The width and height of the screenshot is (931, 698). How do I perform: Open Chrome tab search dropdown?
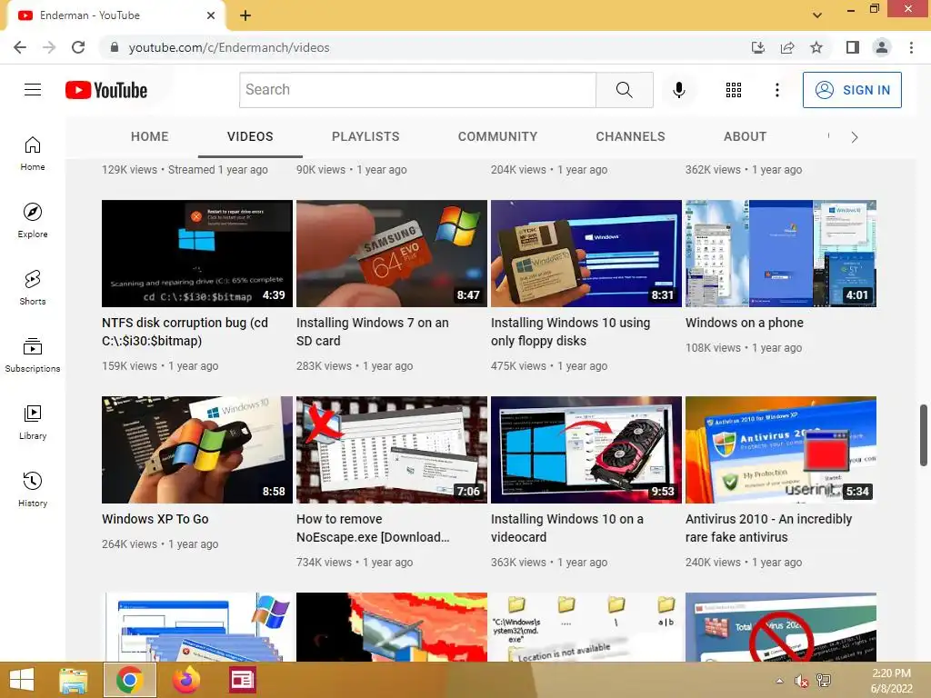[817, 15]
